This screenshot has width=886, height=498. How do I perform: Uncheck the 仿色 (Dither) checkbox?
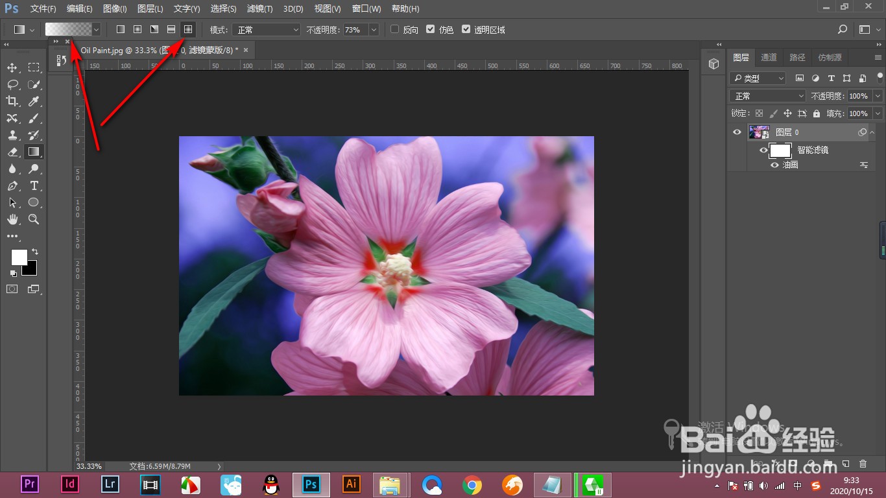point(430,30)
